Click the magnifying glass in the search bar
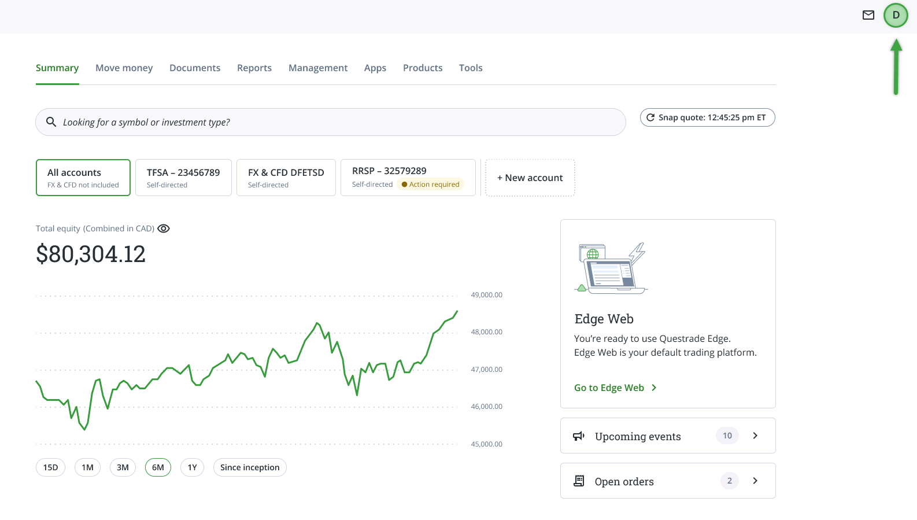Screen dimensions: 917x520 pos(51,122)
